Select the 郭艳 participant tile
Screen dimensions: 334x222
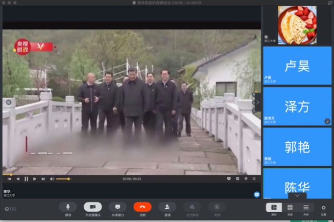297,147
